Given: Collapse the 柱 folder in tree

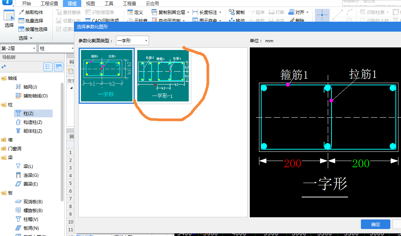Looking at the screenshot, I should click(x=4, y=105).
